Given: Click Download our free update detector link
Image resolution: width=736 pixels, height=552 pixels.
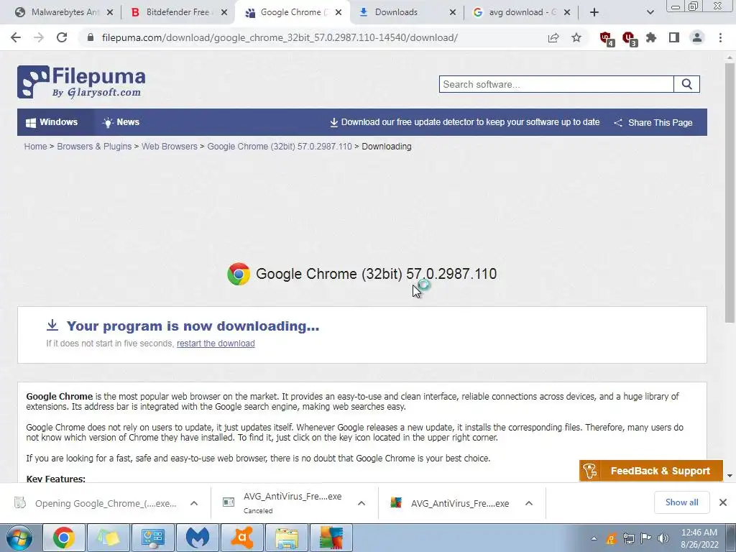Looking at the screenshot, I should (465, 122).
